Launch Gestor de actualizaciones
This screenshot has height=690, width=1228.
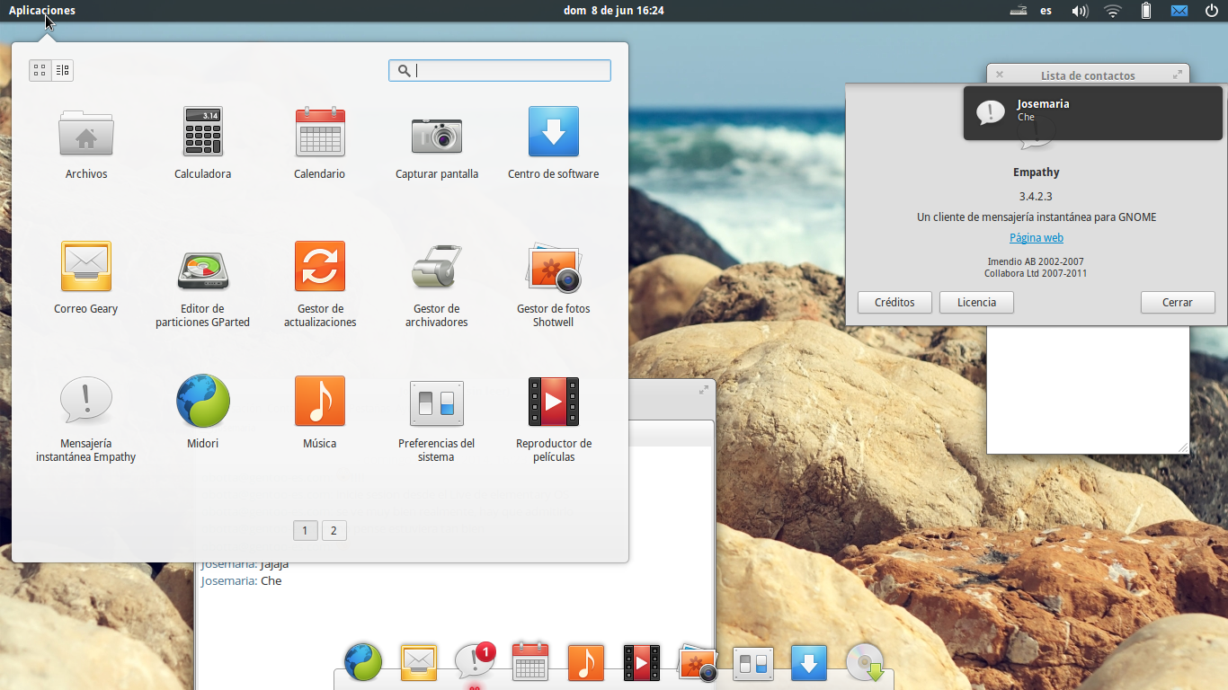[x=320, y=285]
